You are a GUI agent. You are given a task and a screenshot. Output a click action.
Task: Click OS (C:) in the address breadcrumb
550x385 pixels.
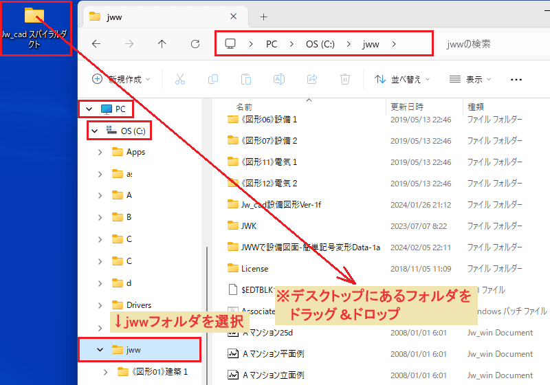(x=320, y=44)
